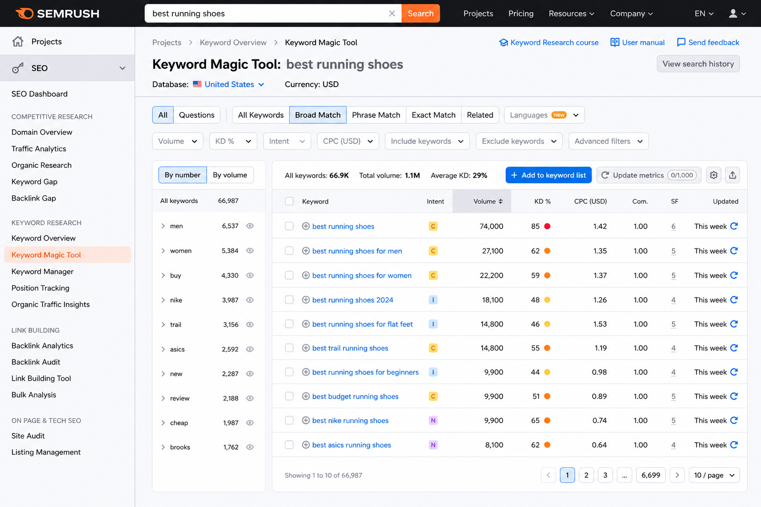The height and width of the screenshot is (507, 761).
Task: Toggle eye icon for nike group
Action: pos(250,300)
